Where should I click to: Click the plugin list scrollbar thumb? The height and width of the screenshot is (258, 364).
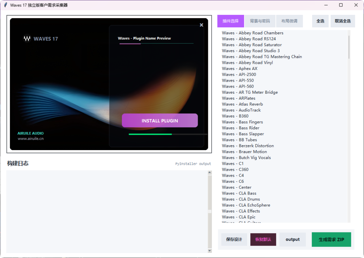click(349, 47)
